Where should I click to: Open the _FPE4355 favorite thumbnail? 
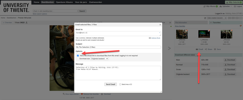[182, 34]
